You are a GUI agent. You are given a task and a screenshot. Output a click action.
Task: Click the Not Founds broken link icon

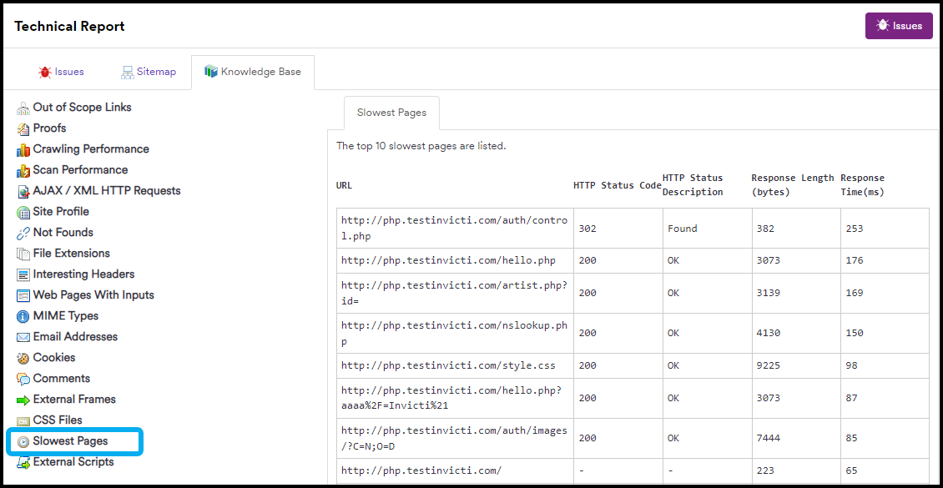pos(22,232)
